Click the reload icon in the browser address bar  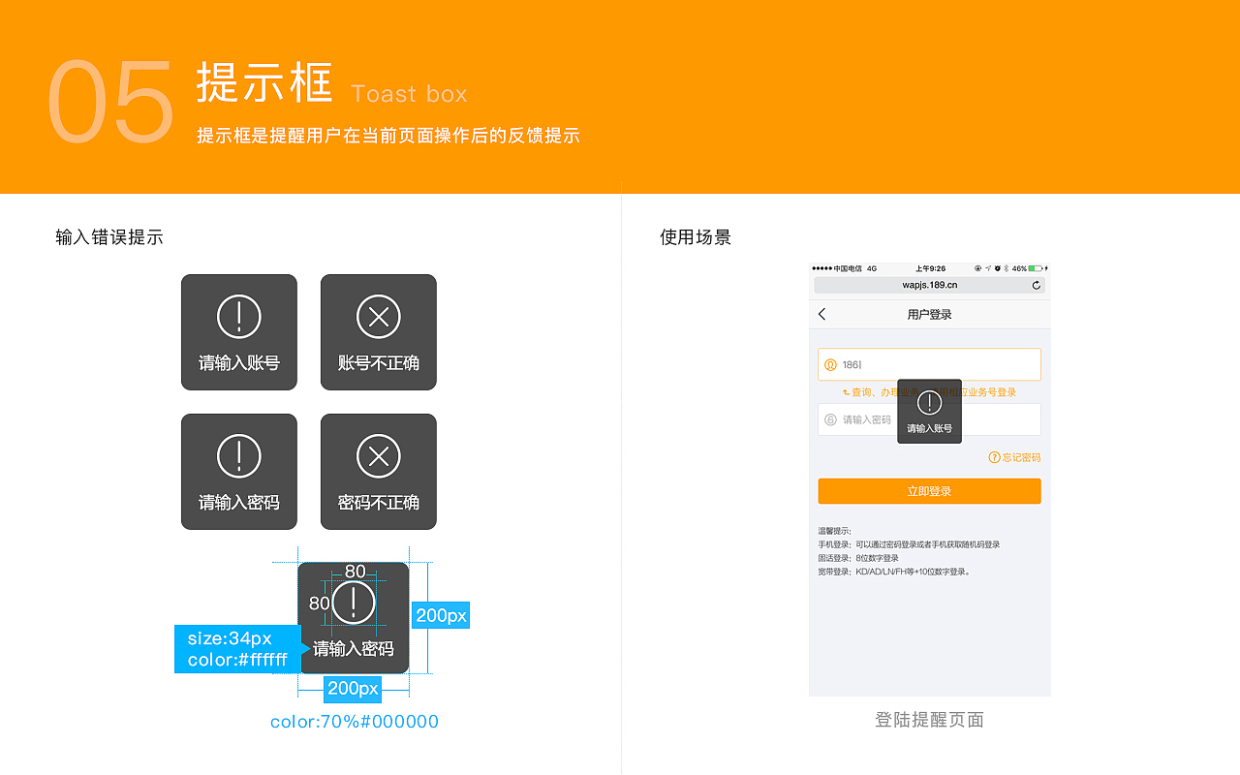click(x=1035, y=285)
